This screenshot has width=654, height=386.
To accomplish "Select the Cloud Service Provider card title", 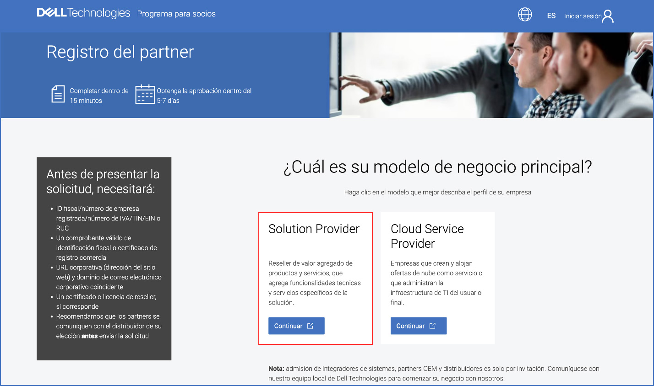I will point(427,236).
